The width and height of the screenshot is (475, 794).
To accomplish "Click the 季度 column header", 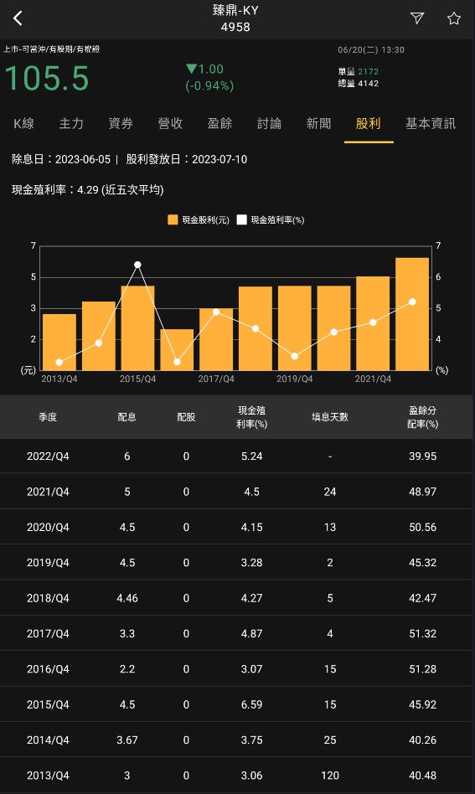I will point(48,417).
